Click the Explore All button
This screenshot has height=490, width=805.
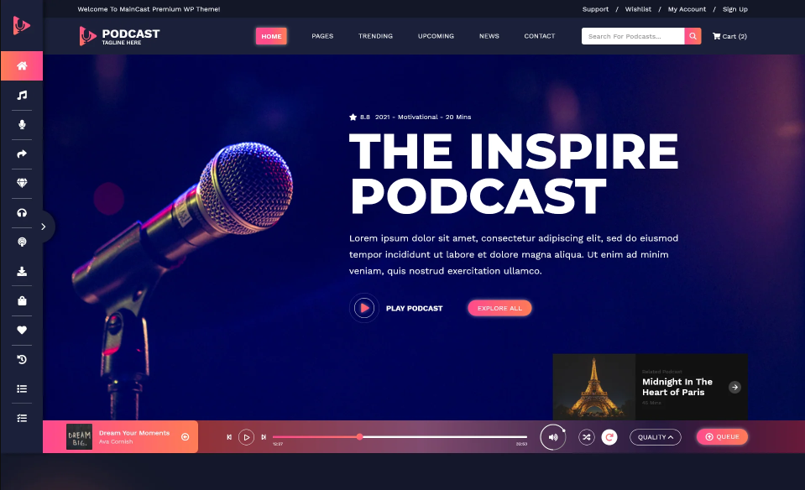[x=499, y=308]
